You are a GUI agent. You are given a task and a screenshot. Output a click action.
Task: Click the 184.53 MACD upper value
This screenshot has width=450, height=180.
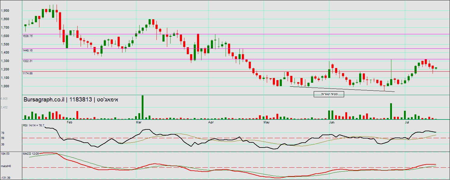[5, 154]
